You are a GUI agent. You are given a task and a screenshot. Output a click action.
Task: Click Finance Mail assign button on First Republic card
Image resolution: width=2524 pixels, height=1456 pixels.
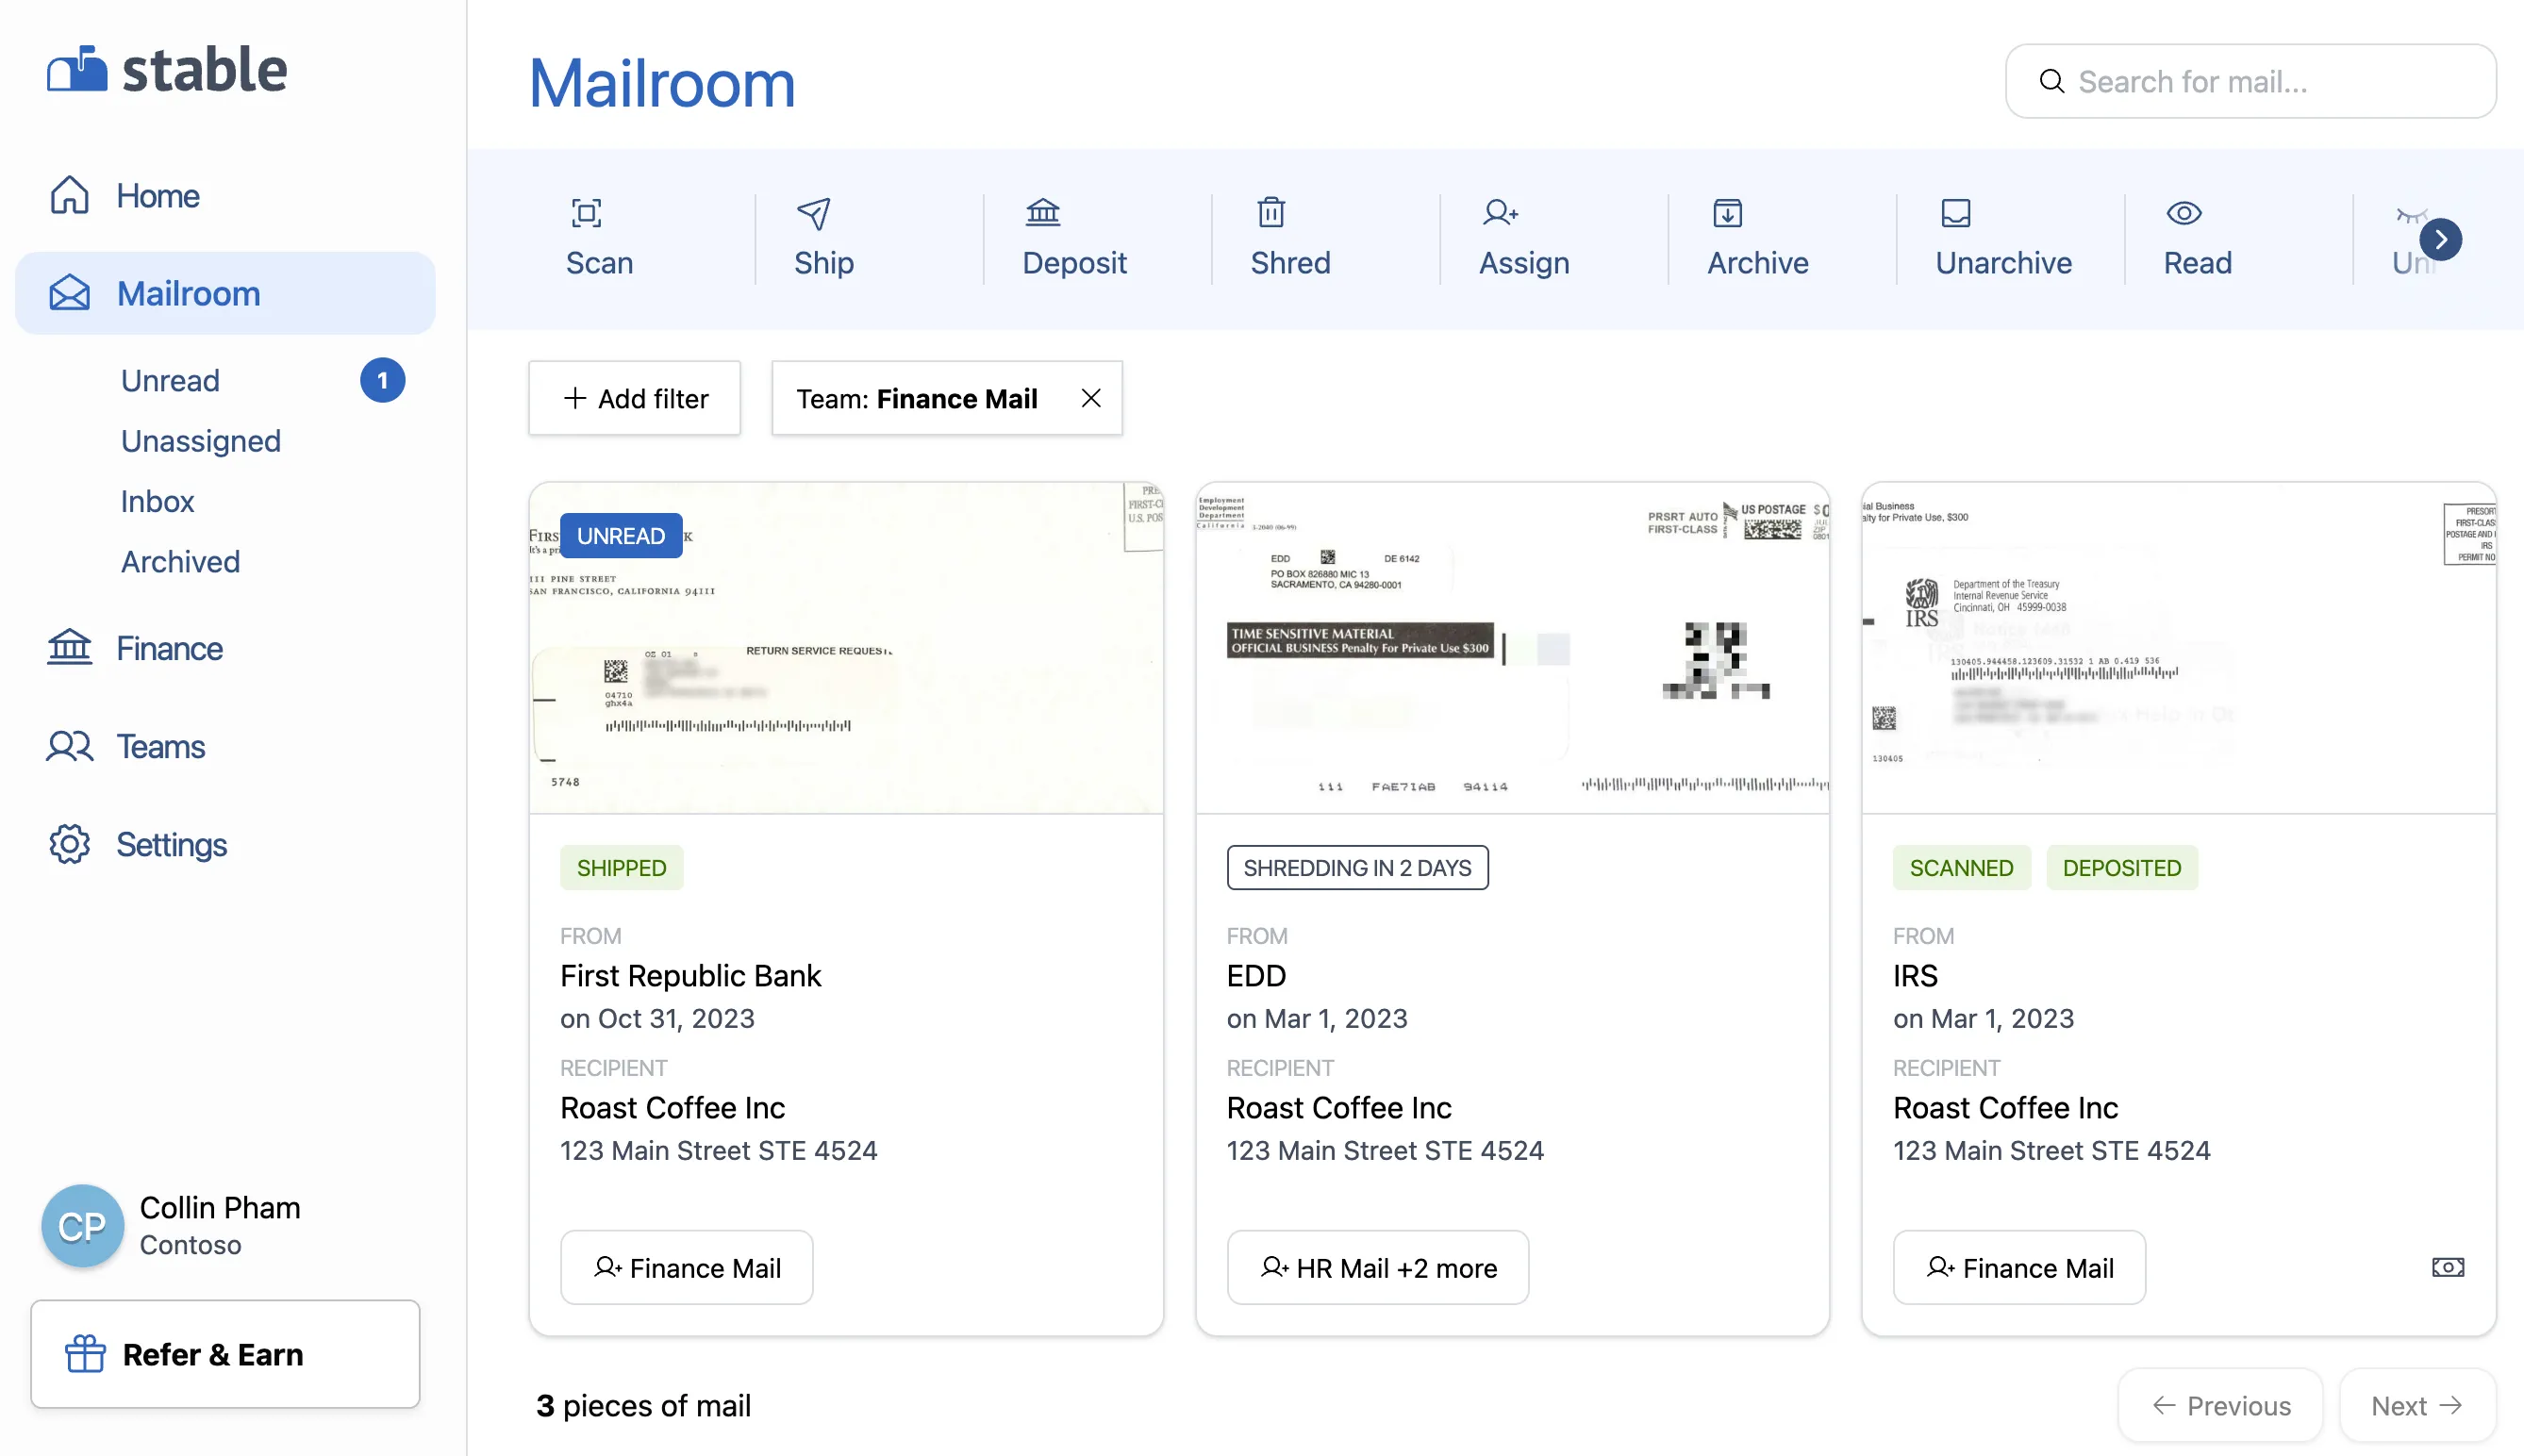(686, 1267)
